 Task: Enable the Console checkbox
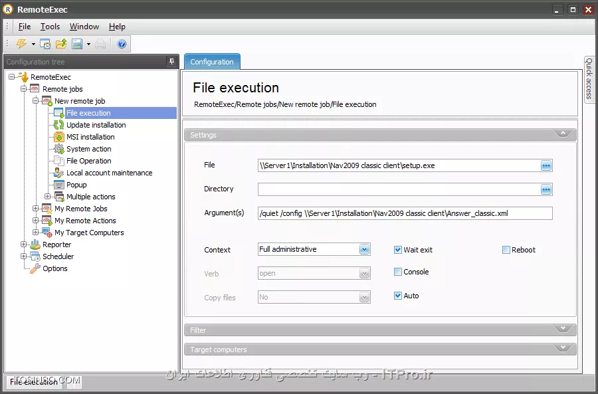[x=398, y=272]
